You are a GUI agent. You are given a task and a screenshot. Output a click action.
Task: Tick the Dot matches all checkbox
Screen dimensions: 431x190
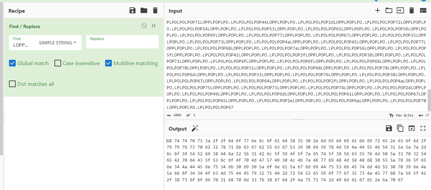pos(12,84)
